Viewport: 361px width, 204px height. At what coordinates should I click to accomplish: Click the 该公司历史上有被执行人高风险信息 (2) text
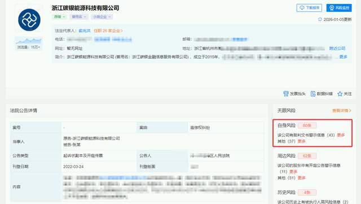pyautogui.click(x=313, y=202)
